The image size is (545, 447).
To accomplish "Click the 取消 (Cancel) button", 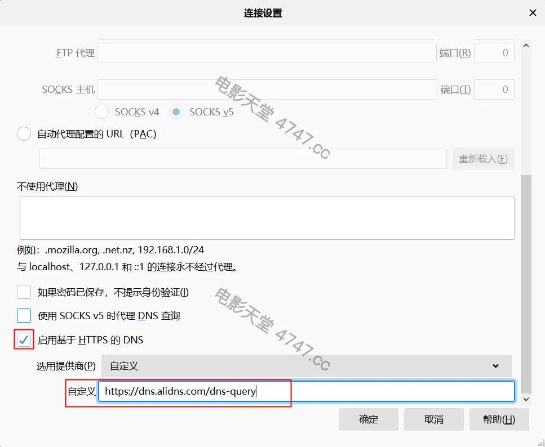I will (434, 419).
